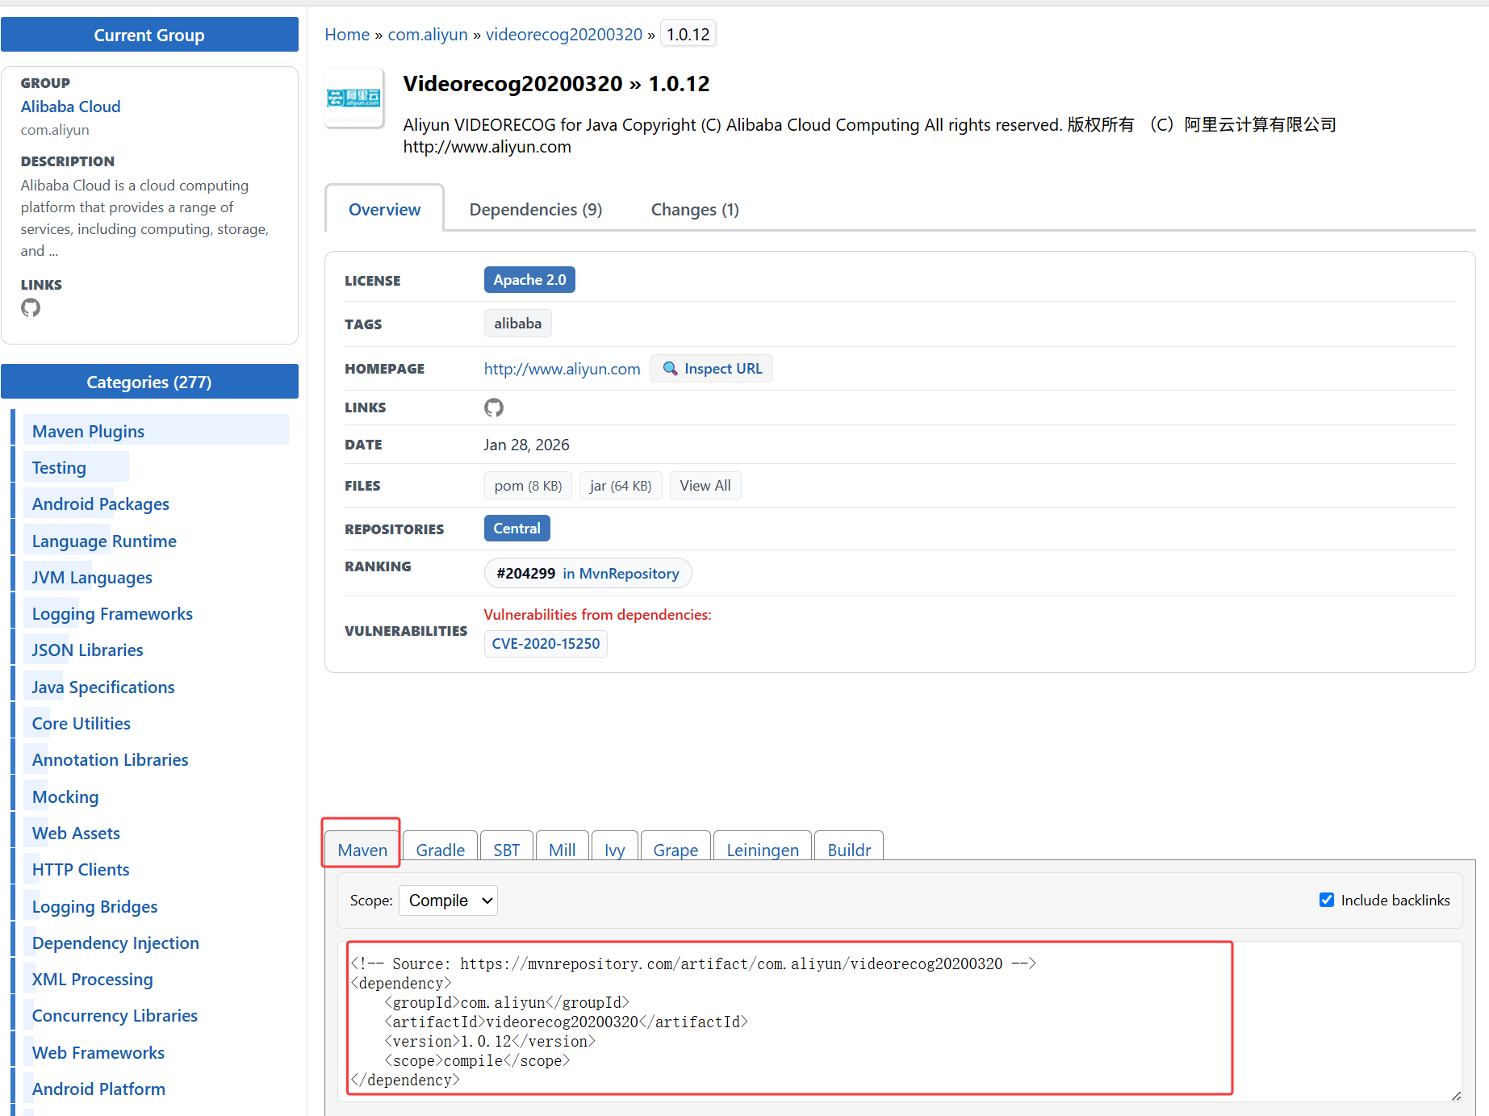Click the Apache 2.0 license badge

click(x=529, y=280)
